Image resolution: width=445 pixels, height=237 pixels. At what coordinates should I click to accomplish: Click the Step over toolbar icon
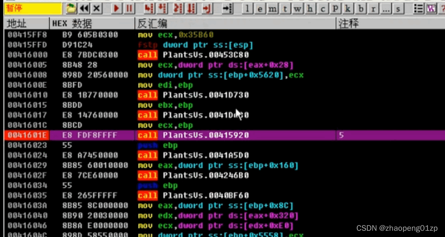(162, 9)
